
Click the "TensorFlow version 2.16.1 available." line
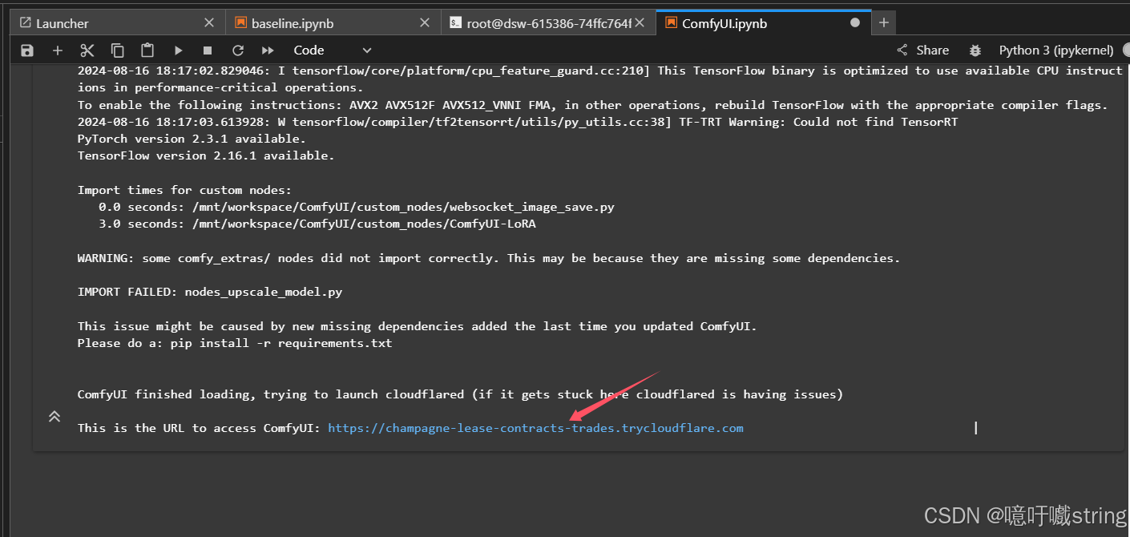coord(206,155)
